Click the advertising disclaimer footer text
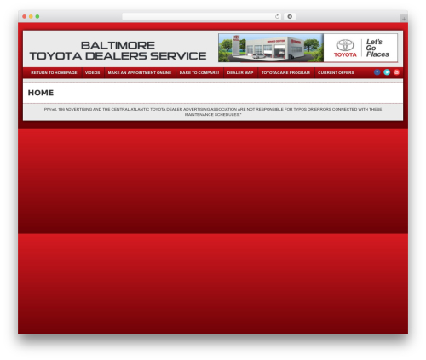Image resolution: width=426 pixels, height=360 pixels. click(x=213, y=111)
